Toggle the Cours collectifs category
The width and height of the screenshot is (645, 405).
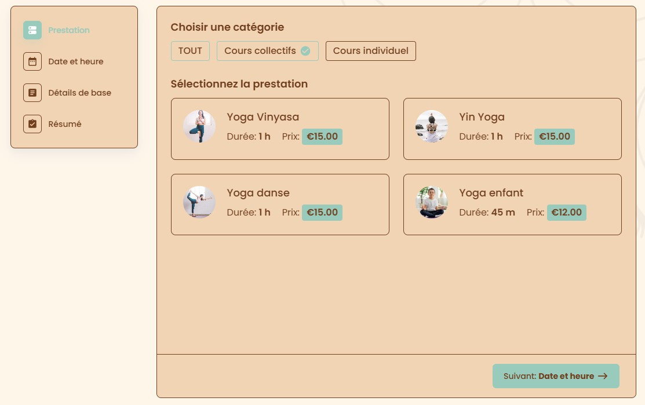[x=260, y=51]
